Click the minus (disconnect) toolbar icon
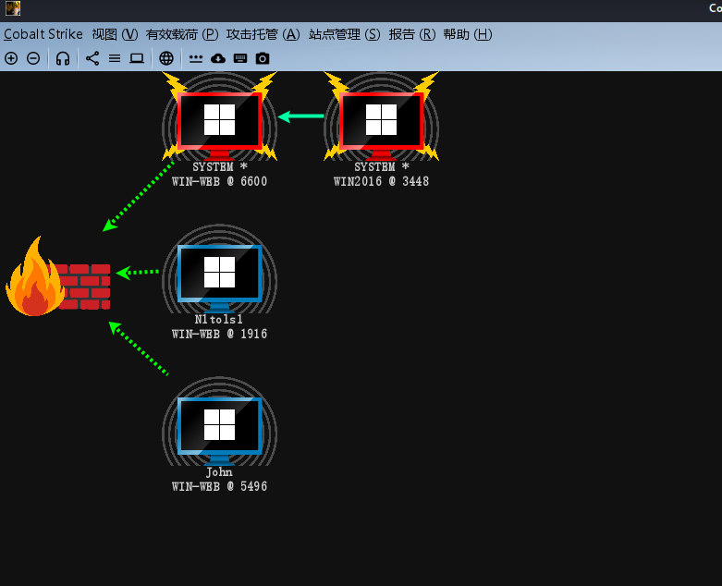The image size is (722, 586). click(x=33, y=58)
